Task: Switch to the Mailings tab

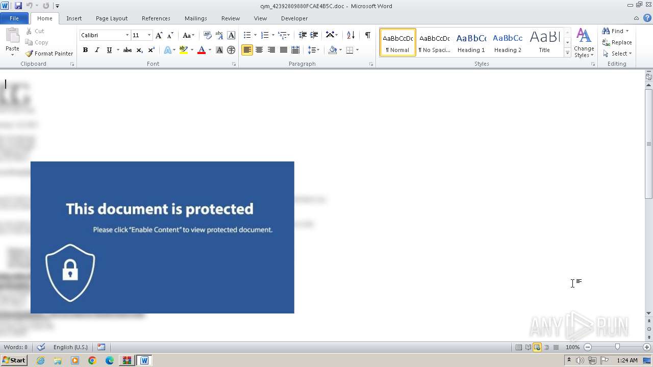Action: [x=196, y=18]
